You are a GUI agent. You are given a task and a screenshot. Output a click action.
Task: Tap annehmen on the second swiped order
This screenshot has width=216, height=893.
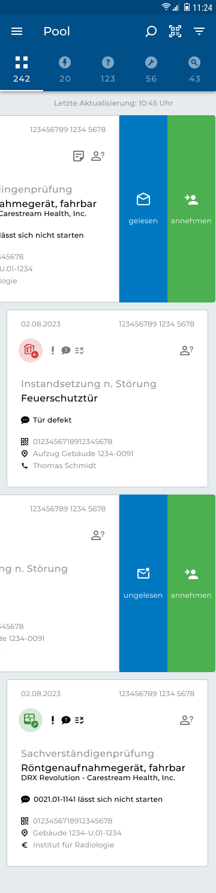(191, 583)
